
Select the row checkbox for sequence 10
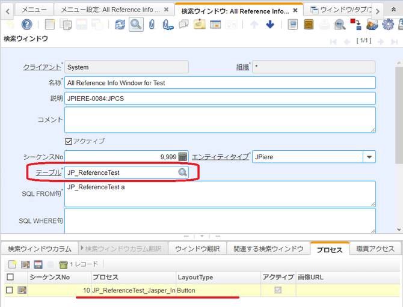(x=9, y=290)
